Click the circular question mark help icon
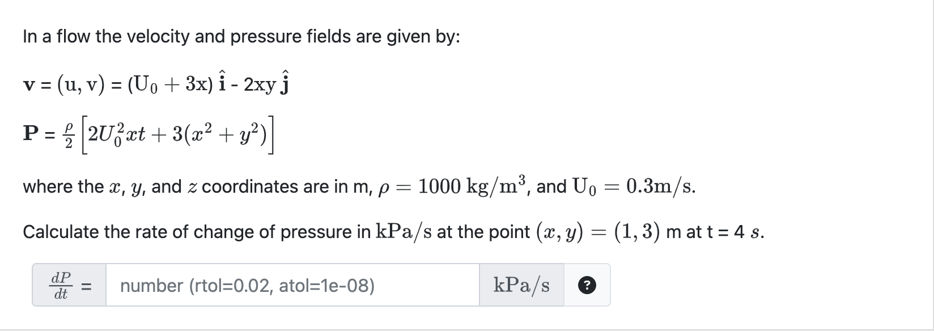 click(587, 285)
